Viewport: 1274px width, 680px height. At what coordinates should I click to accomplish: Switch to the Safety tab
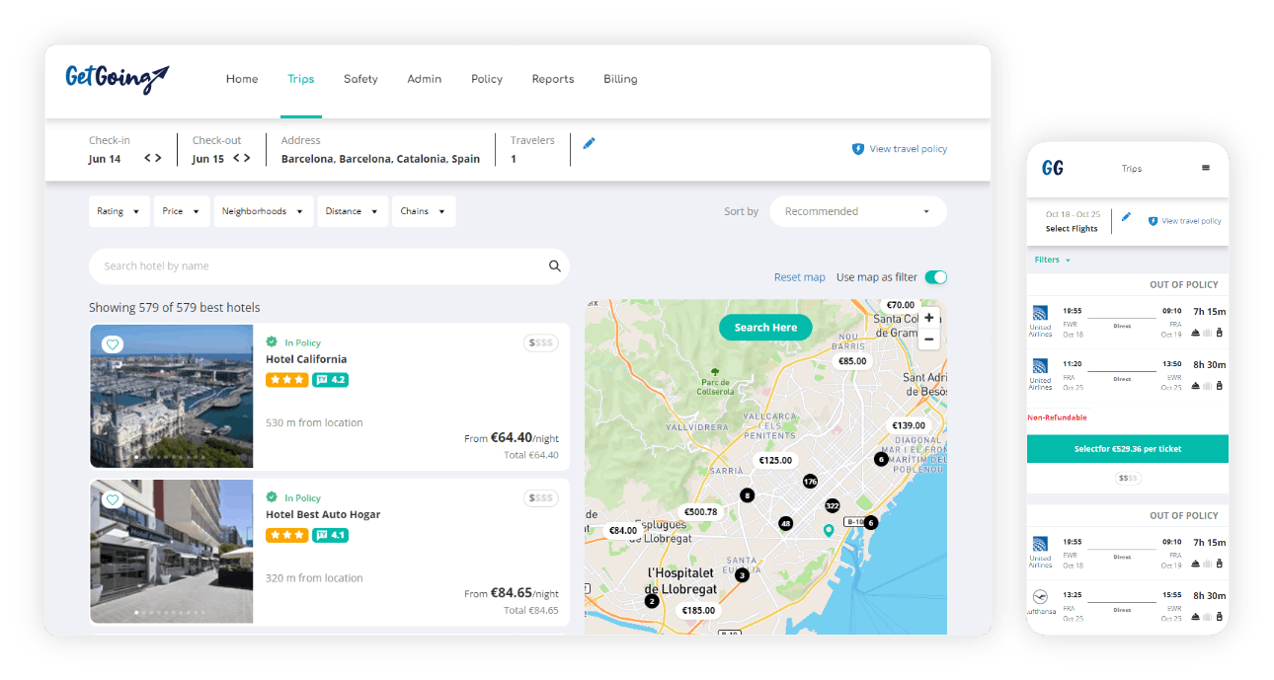360,79
